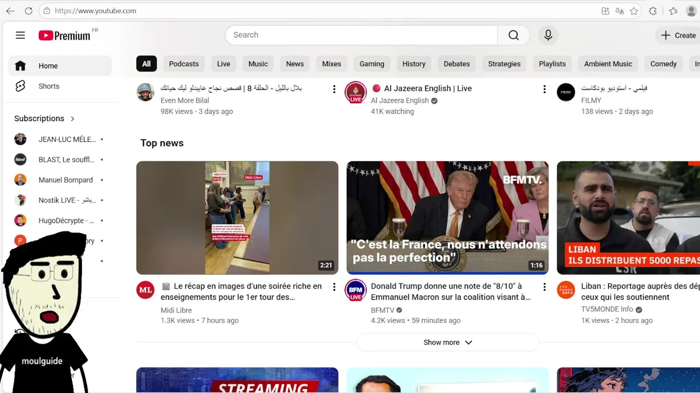The height and width of the screenshot is (393, 700).
Task: Open JEAN-LUC MÉLE... subscription channel
Action: [x=60, y=139]
